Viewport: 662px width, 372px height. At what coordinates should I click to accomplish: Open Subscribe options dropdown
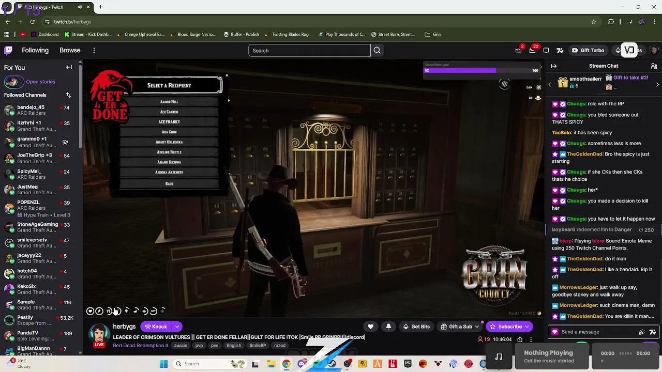pyautogui.click(x=526, y=327)
